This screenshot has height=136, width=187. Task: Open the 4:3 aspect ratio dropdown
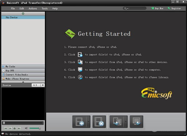[43, 85]
